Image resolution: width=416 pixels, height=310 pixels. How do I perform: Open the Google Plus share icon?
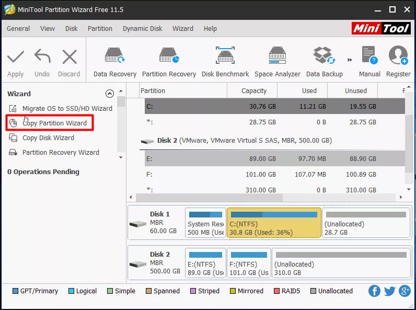coord(405,291)
